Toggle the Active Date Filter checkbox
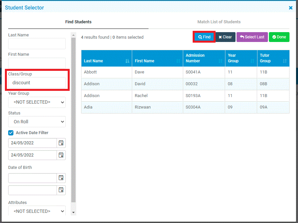298x223 pixels. [11, 133]
